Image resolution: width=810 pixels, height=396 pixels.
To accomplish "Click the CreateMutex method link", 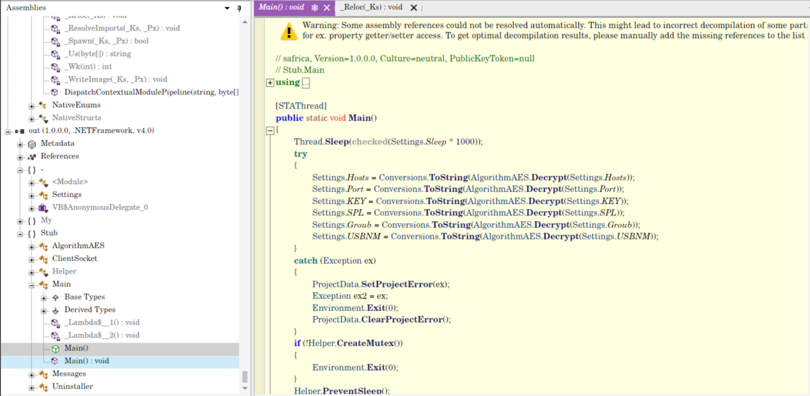I will (x=366, y=343).
